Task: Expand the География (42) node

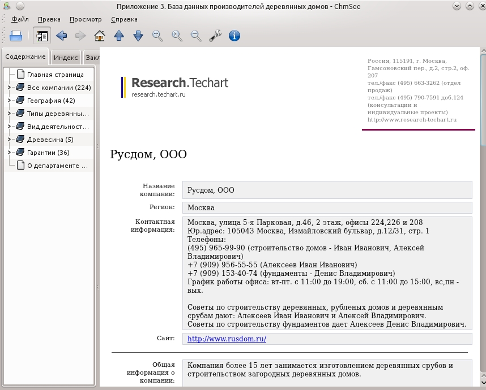Action: tap(9, 101)
